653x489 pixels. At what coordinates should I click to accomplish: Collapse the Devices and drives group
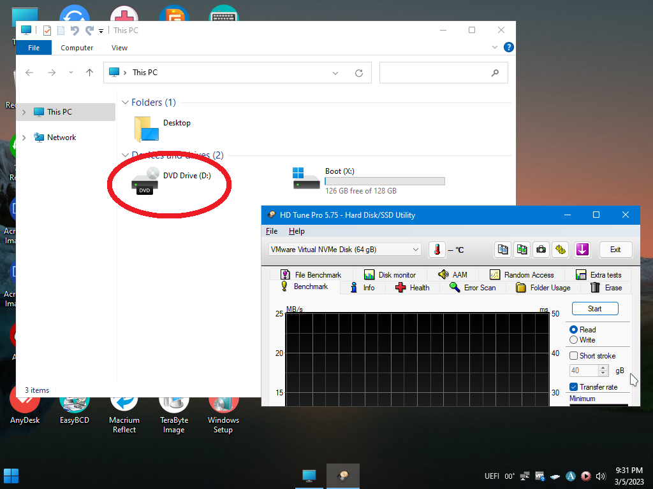125,155
